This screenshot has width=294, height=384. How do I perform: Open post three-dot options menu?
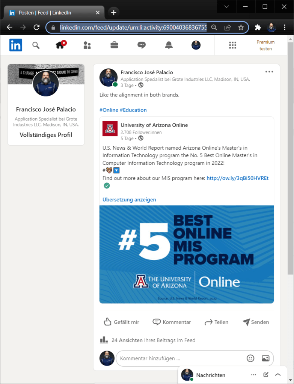[269, 72]
